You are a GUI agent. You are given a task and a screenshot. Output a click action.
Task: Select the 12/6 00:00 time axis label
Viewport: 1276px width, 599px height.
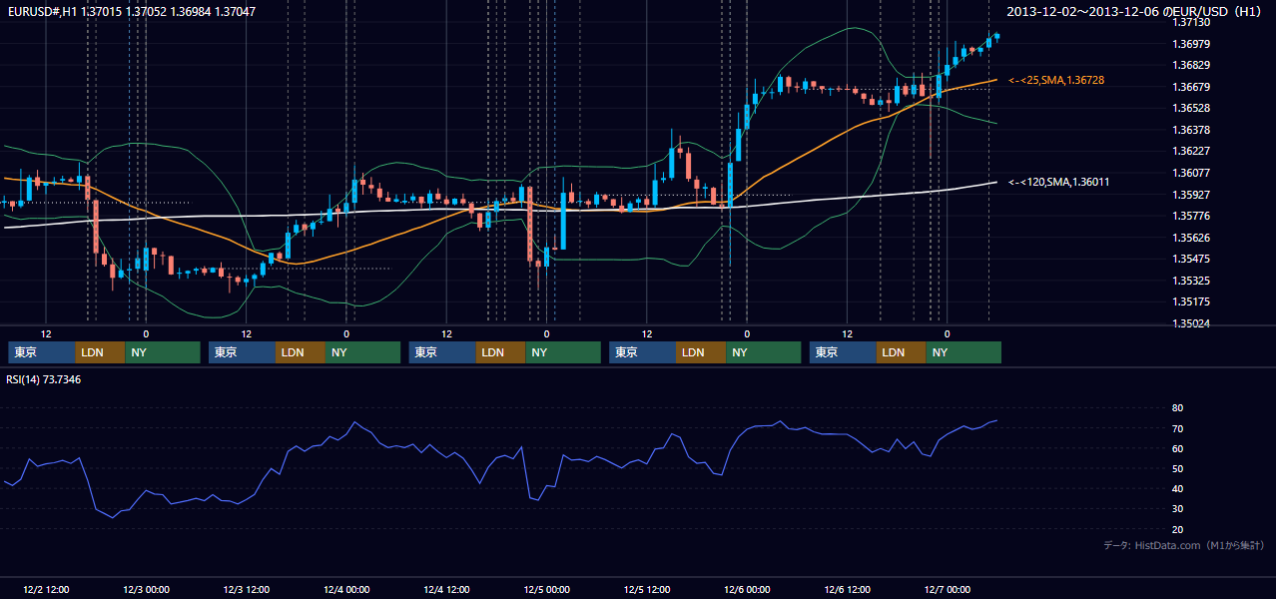(747, 590)
